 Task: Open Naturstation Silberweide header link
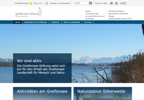[118, 14]
